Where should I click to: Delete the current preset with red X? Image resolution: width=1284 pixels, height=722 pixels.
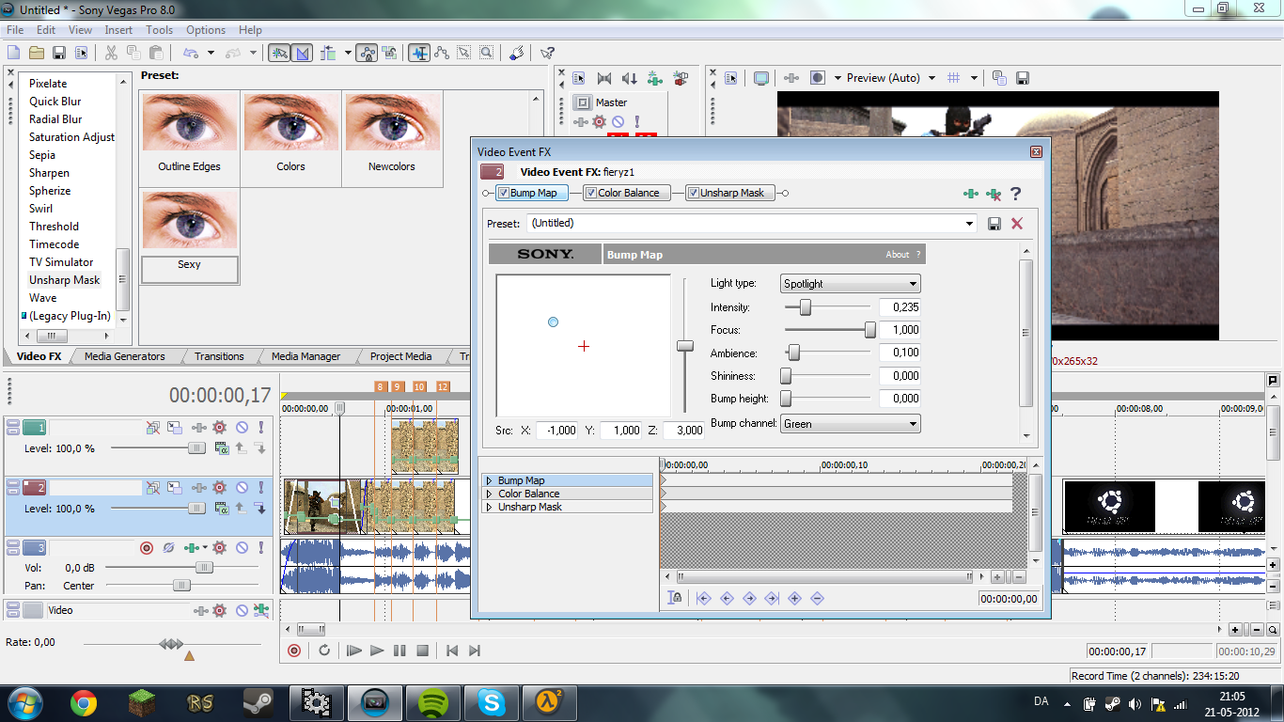[1017, 224]
